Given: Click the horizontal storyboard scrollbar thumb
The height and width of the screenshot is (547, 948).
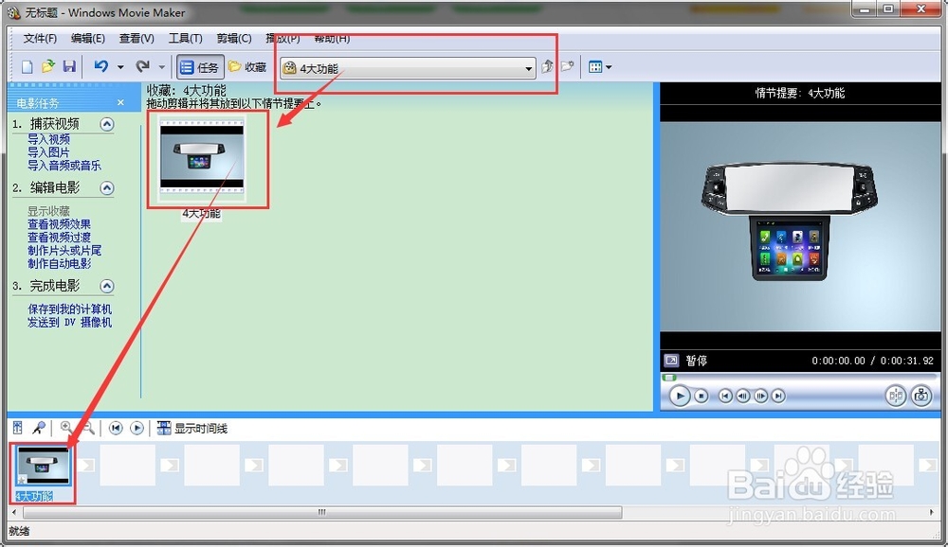Looking at the screenshot, I should coord(322,512).
